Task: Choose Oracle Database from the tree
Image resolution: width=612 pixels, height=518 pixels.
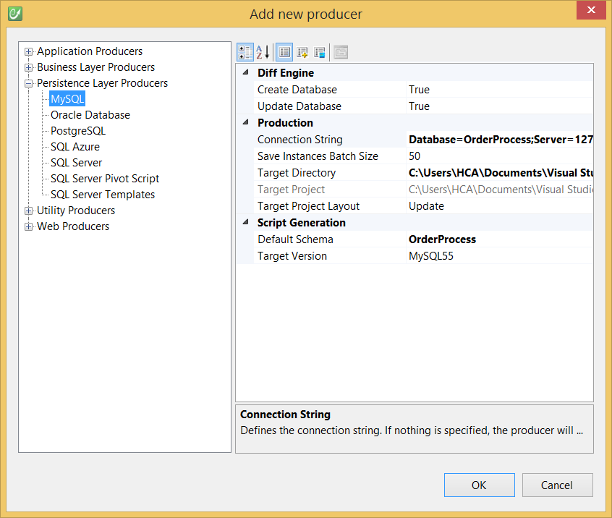Action: point(90,115)
